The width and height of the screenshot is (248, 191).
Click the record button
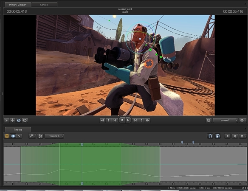[x=122, y=120]
